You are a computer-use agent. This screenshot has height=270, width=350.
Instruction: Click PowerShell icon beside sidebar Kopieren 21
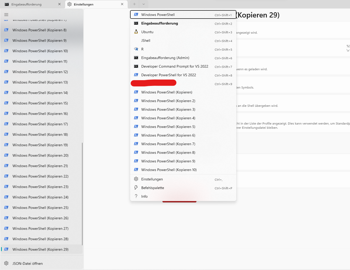tap(6, 166)
